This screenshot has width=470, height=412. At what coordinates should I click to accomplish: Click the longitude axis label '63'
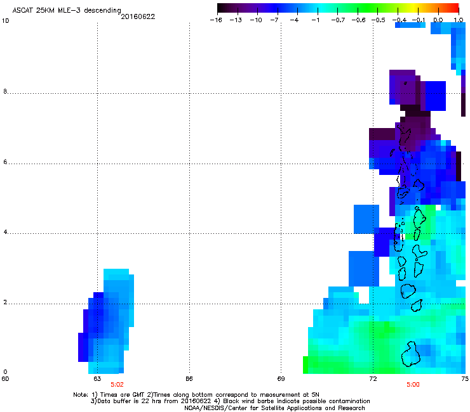(x=97, y=379)
